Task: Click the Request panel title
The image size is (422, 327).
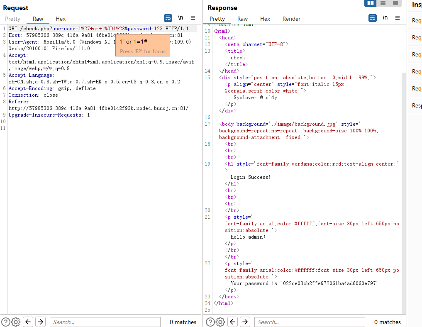Action: [x=16, y=8]
